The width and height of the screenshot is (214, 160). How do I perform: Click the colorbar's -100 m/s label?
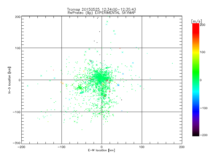pyautogui.click(x=204, y=108)
